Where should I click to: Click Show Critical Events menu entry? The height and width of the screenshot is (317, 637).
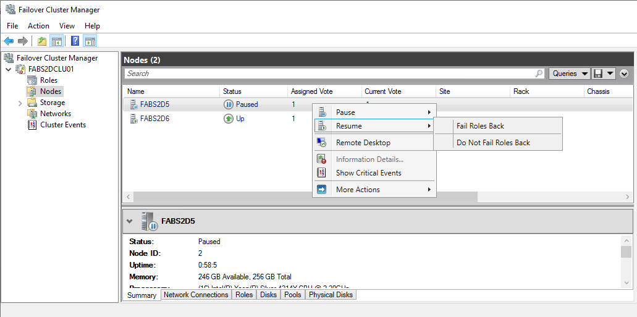coord(368,173)
